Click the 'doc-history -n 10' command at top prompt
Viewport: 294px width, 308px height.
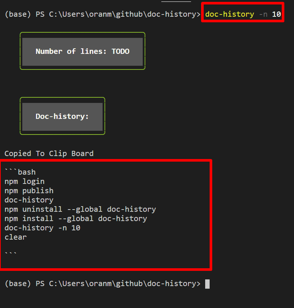[x=243, y=14]
